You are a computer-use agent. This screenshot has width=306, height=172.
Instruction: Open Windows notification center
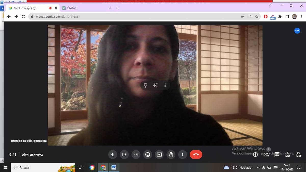299,167
